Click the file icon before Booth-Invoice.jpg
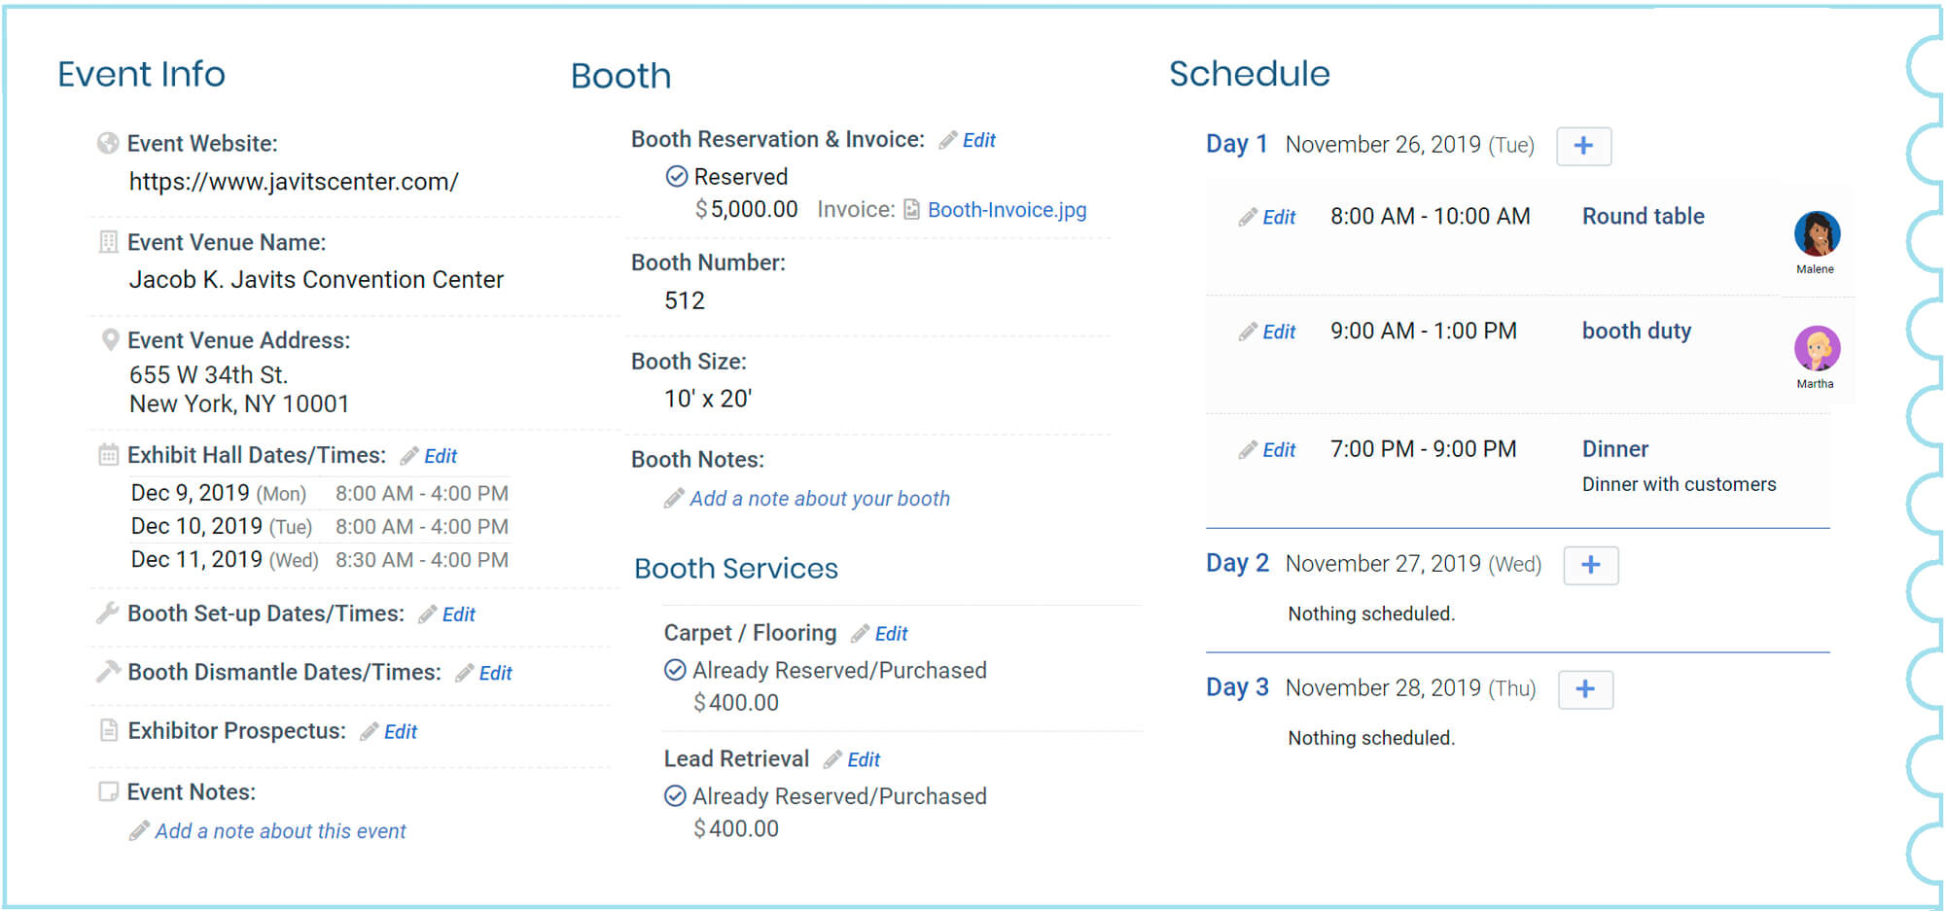This screenshot has height=911, width=1945. pyautogui.click(x=910, y=208)
